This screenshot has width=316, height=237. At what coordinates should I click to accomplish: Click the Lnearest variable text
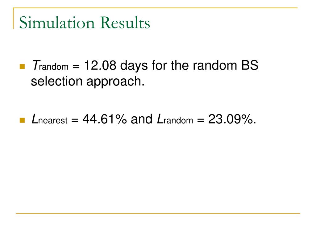point(49,119)
